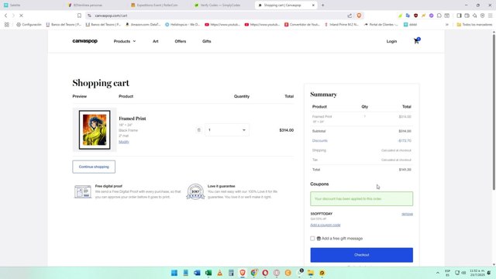Delete the Framed Print item with trash icon
496x279 pixels.
[x=198, y=130]
